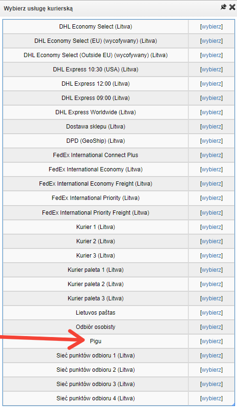The width and height of the screenshot is (237, 407).
Task: Click wybierz beside Kurier 3 (Litwa)
Action: coord(212,256)
